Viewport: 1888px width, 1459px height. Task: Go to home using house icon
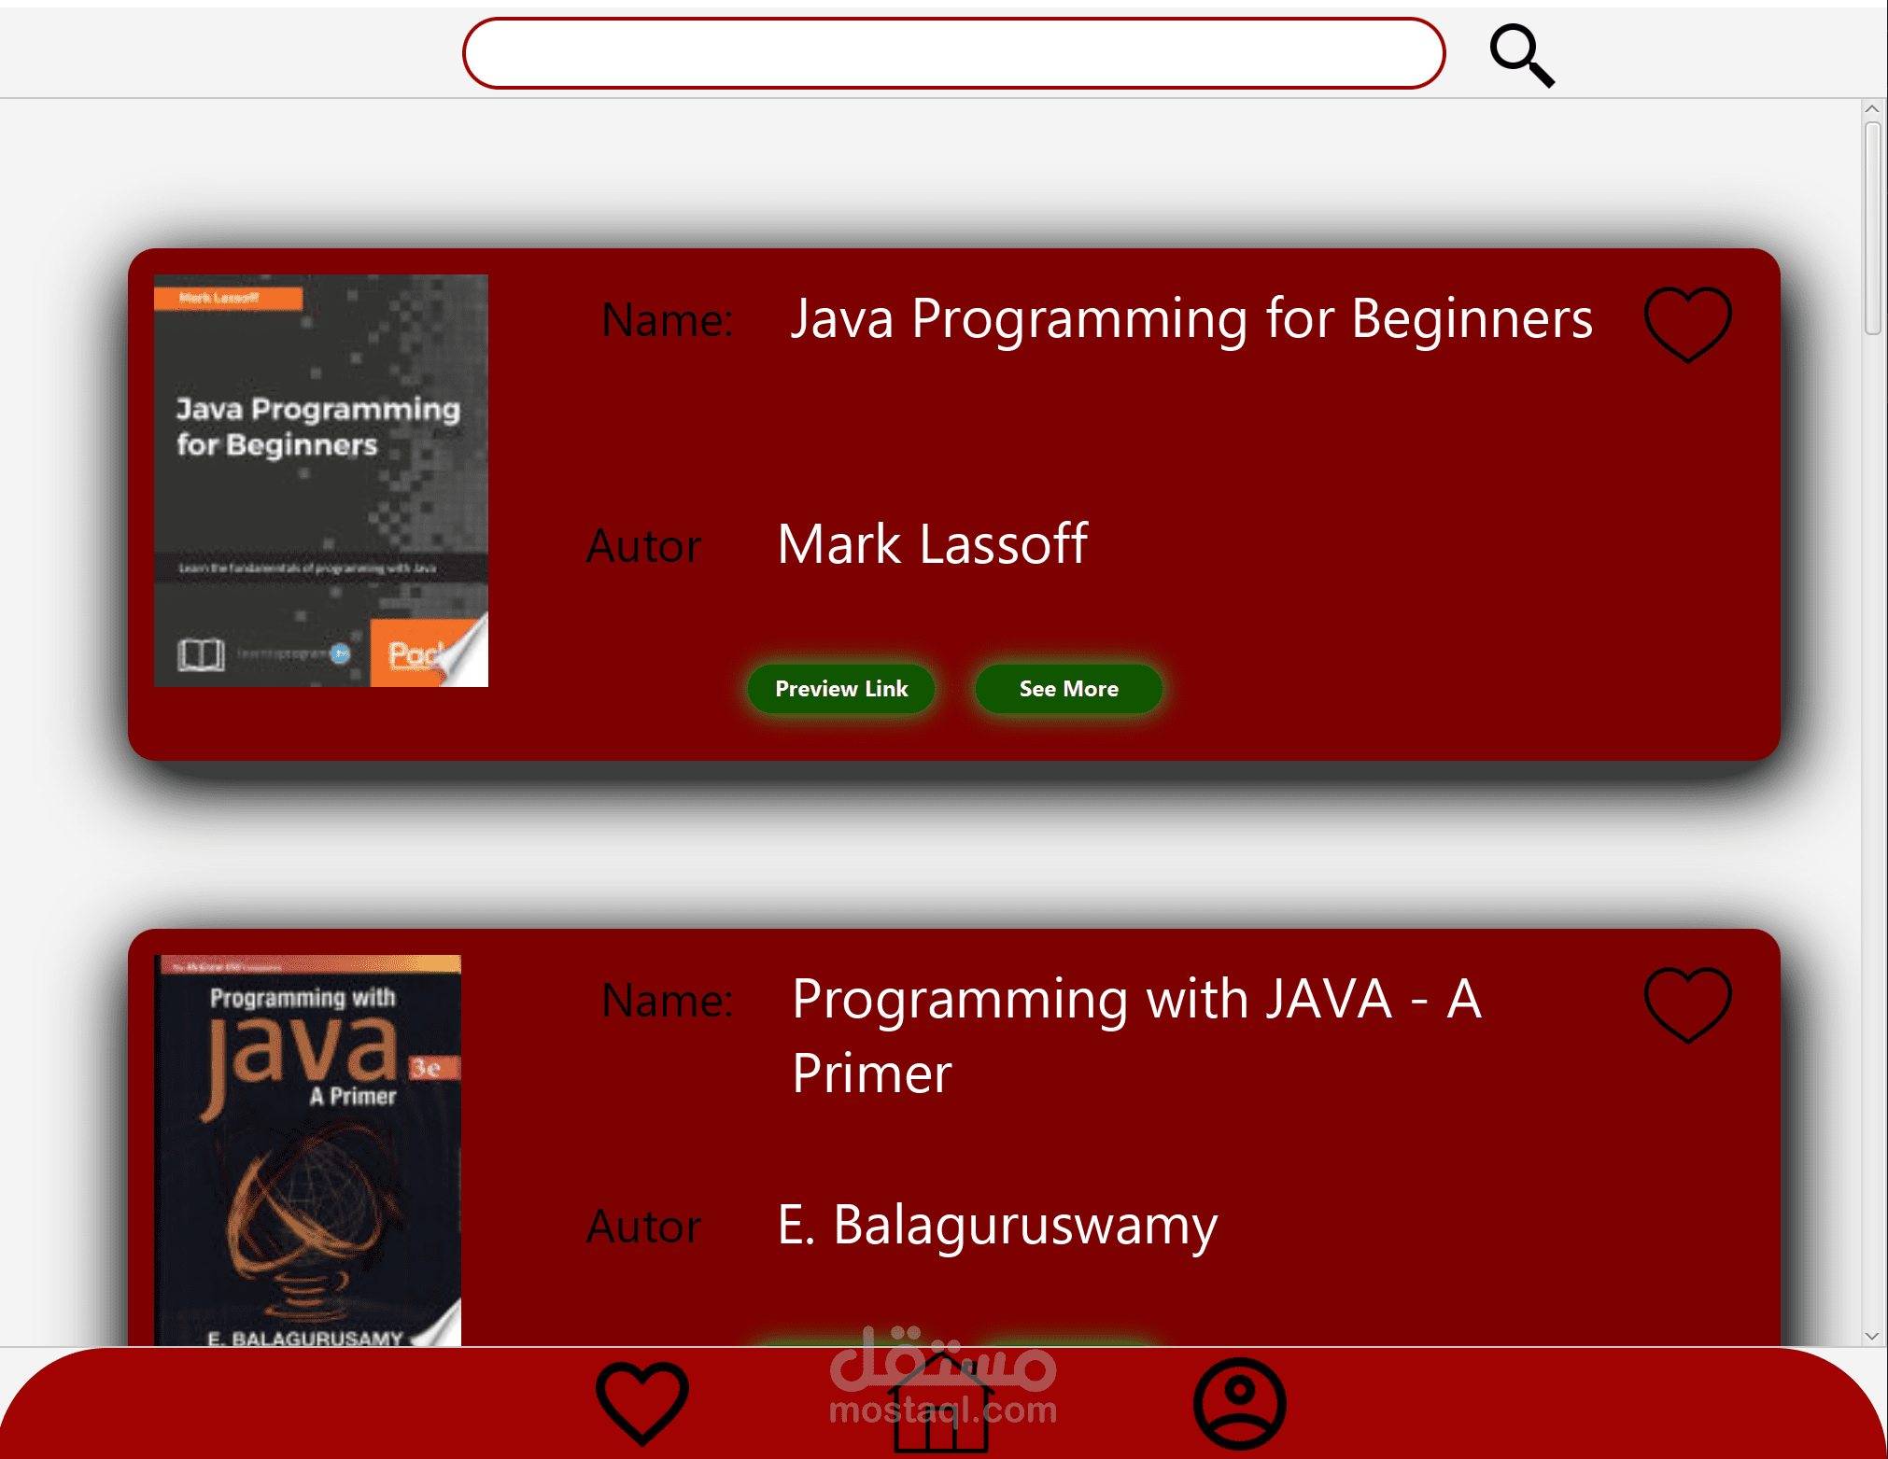pos(940,1410)
